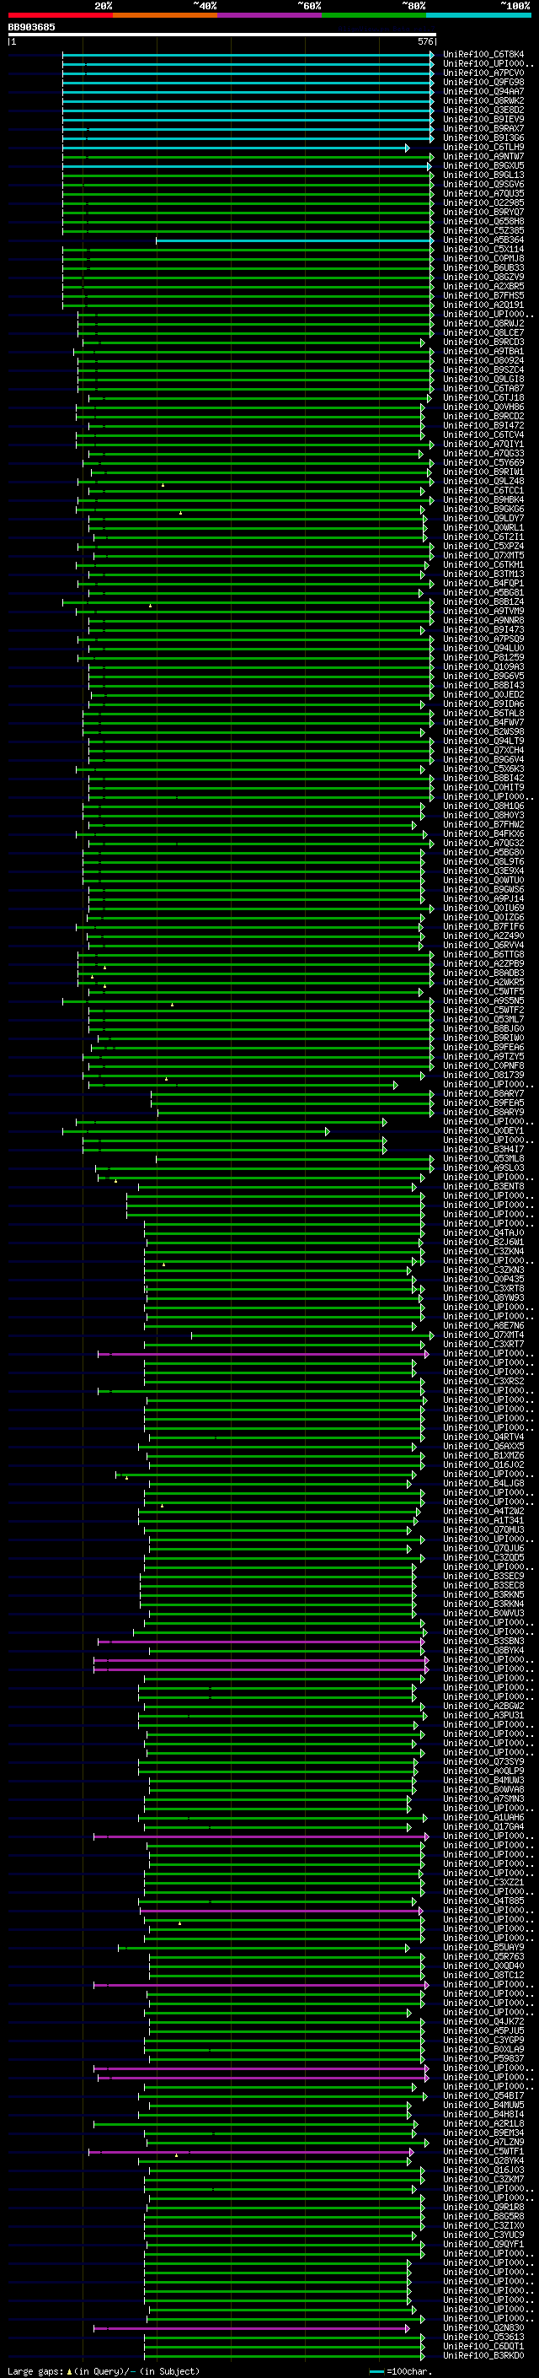Select the UniRef100_B9HBK4 label
Image resolution: width=539 pixels, height=2378 pixels.
coord(483,499)
